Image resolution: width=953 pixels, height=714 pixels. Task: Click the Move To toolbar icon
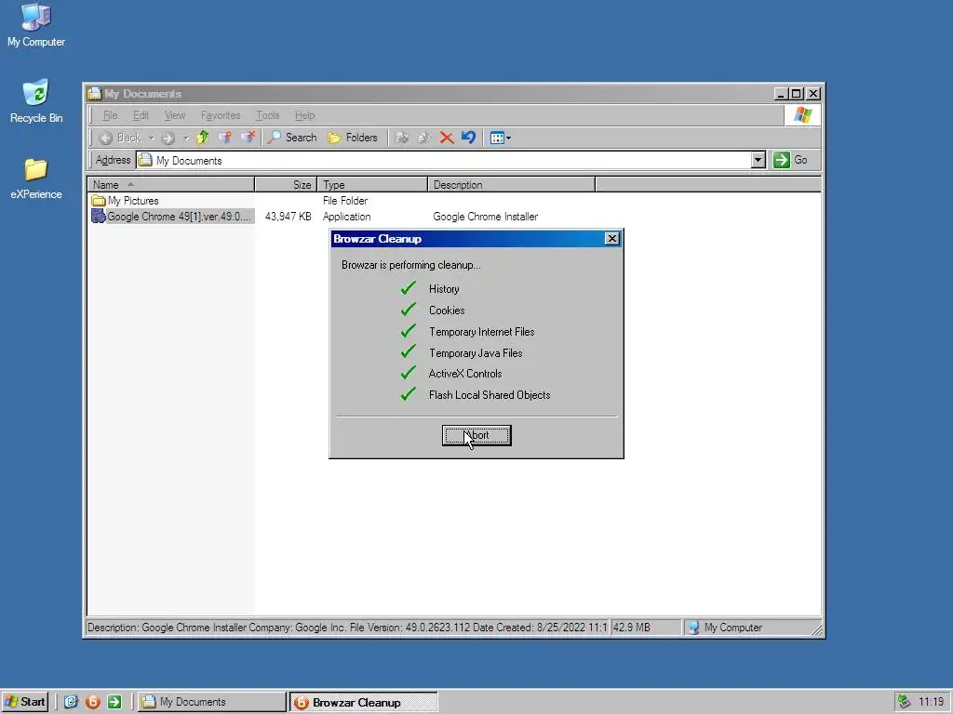(402, 138)
